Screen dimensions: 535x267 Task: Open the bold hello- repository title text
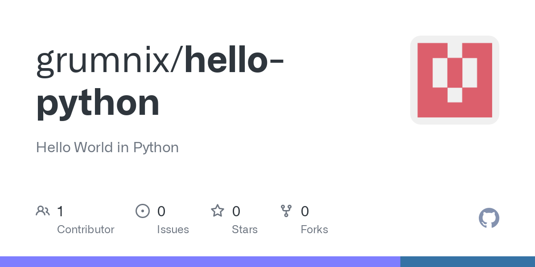234,60
